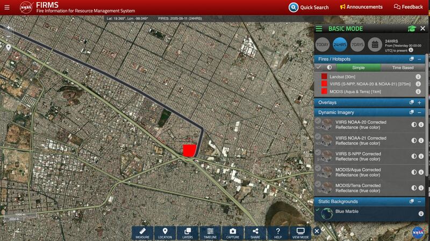Screen dimensions: 430x241
Task: Pop out the Fires / Hotspots section
Action: [x=411, y=59]
